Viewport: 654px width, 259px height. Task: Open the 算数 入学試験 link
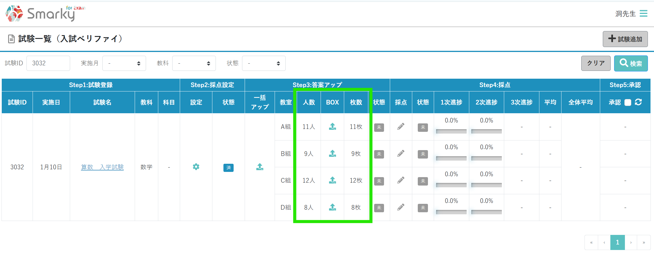click(102, 167)
